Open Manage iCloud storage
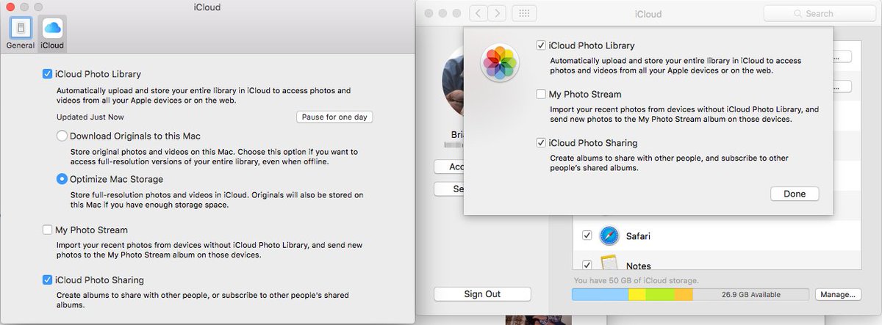The height and width of the screenshot is (325, 882). click(x=837, y=294)
